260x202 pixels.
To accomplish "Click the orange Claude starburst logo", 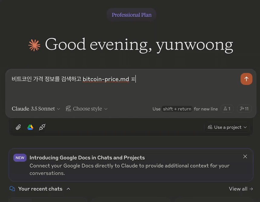I will click(x=34, y=45).
